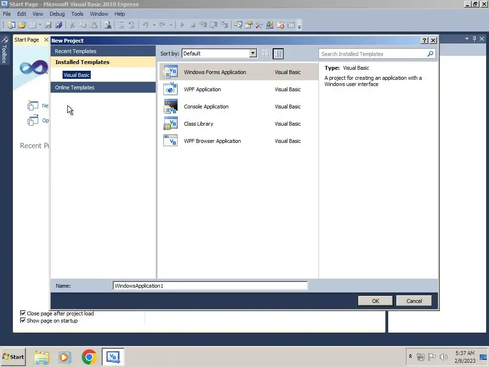Select WPF Application template
Viewport: 489px width, 367px height.
tap(239, 89)
